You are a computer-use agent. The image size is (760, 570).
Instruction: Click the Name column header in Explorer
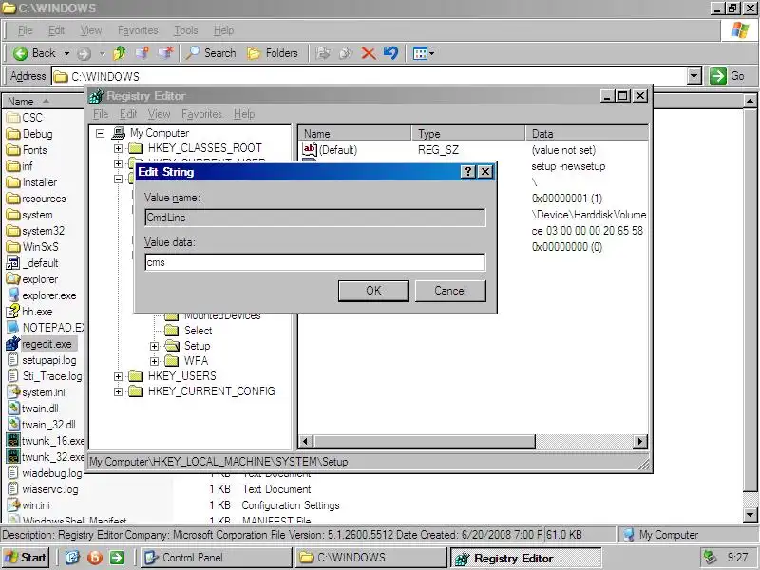[x=44, y=102]
